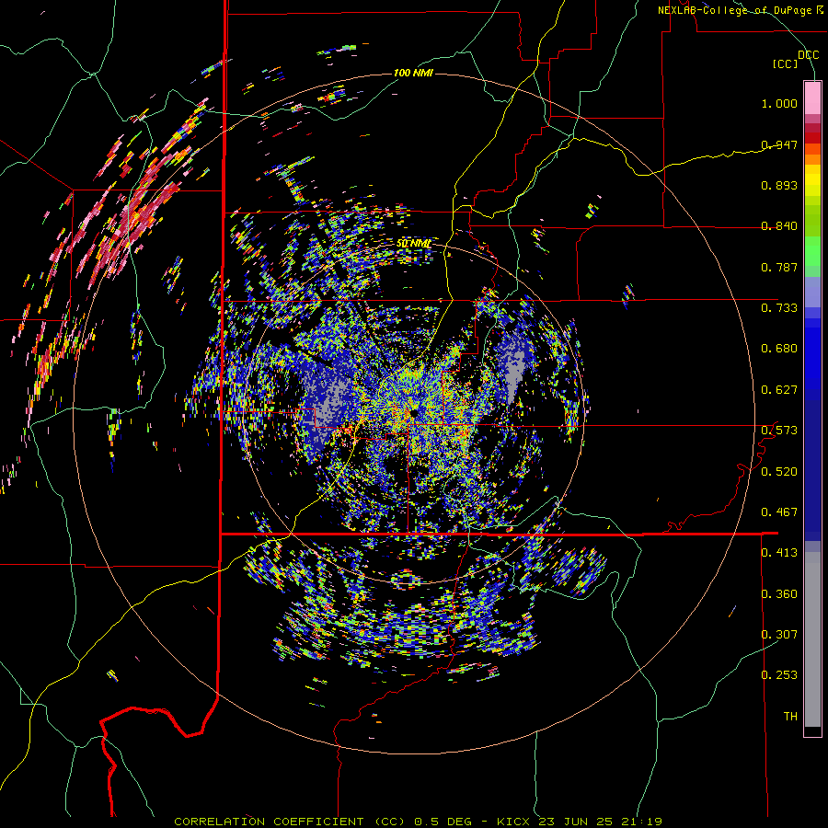
Task: Click the 0.467 scale value
Action: pos(779,512)
